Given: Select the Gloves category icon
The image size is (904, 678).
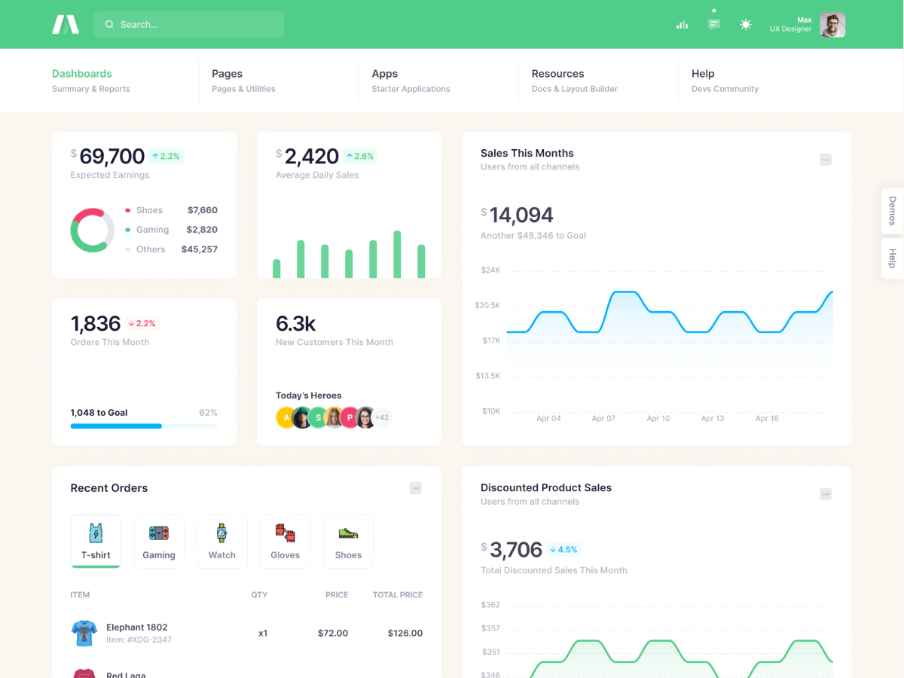Looking at the screenshot, I should point(285,541).
